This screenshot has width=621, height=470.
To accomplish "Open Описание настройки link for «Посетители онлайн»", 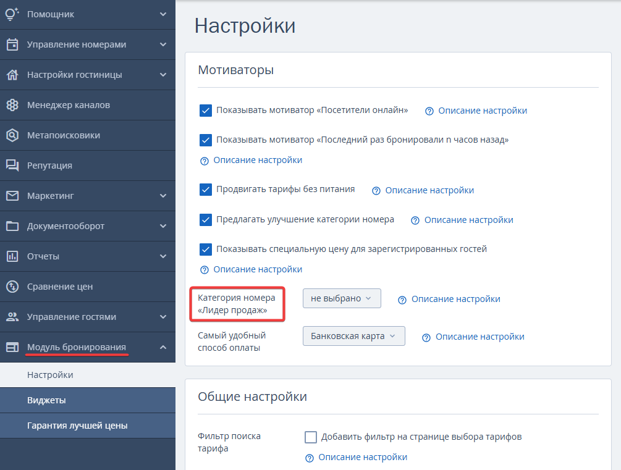I will 483,111.
